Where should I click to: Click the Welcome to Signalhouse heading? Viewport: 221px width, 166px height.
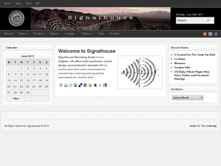(x=87, y=51)
